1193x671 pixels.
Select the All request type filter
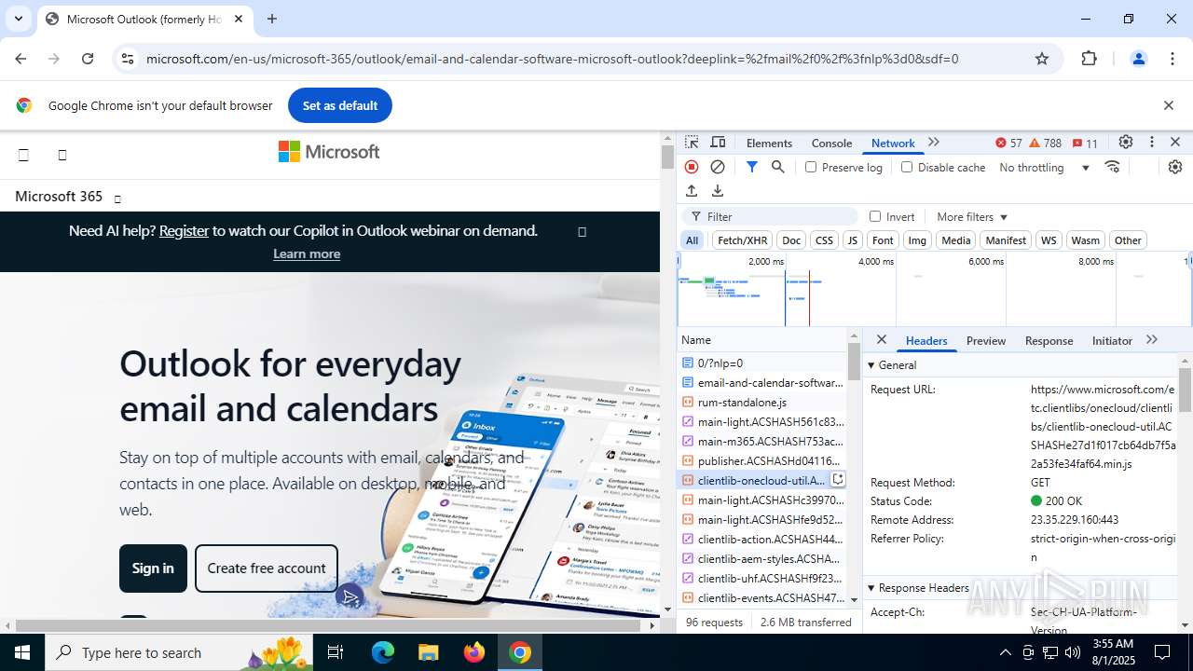pos(692,240)
